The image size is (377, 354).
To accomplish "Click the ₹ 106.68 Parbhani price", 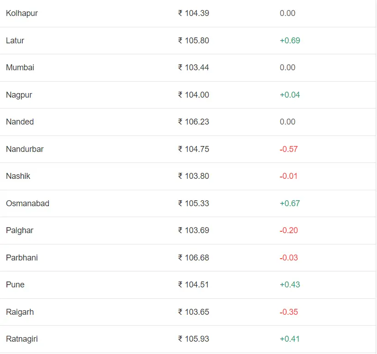I will pyautogui.click(x=194, y=258).
